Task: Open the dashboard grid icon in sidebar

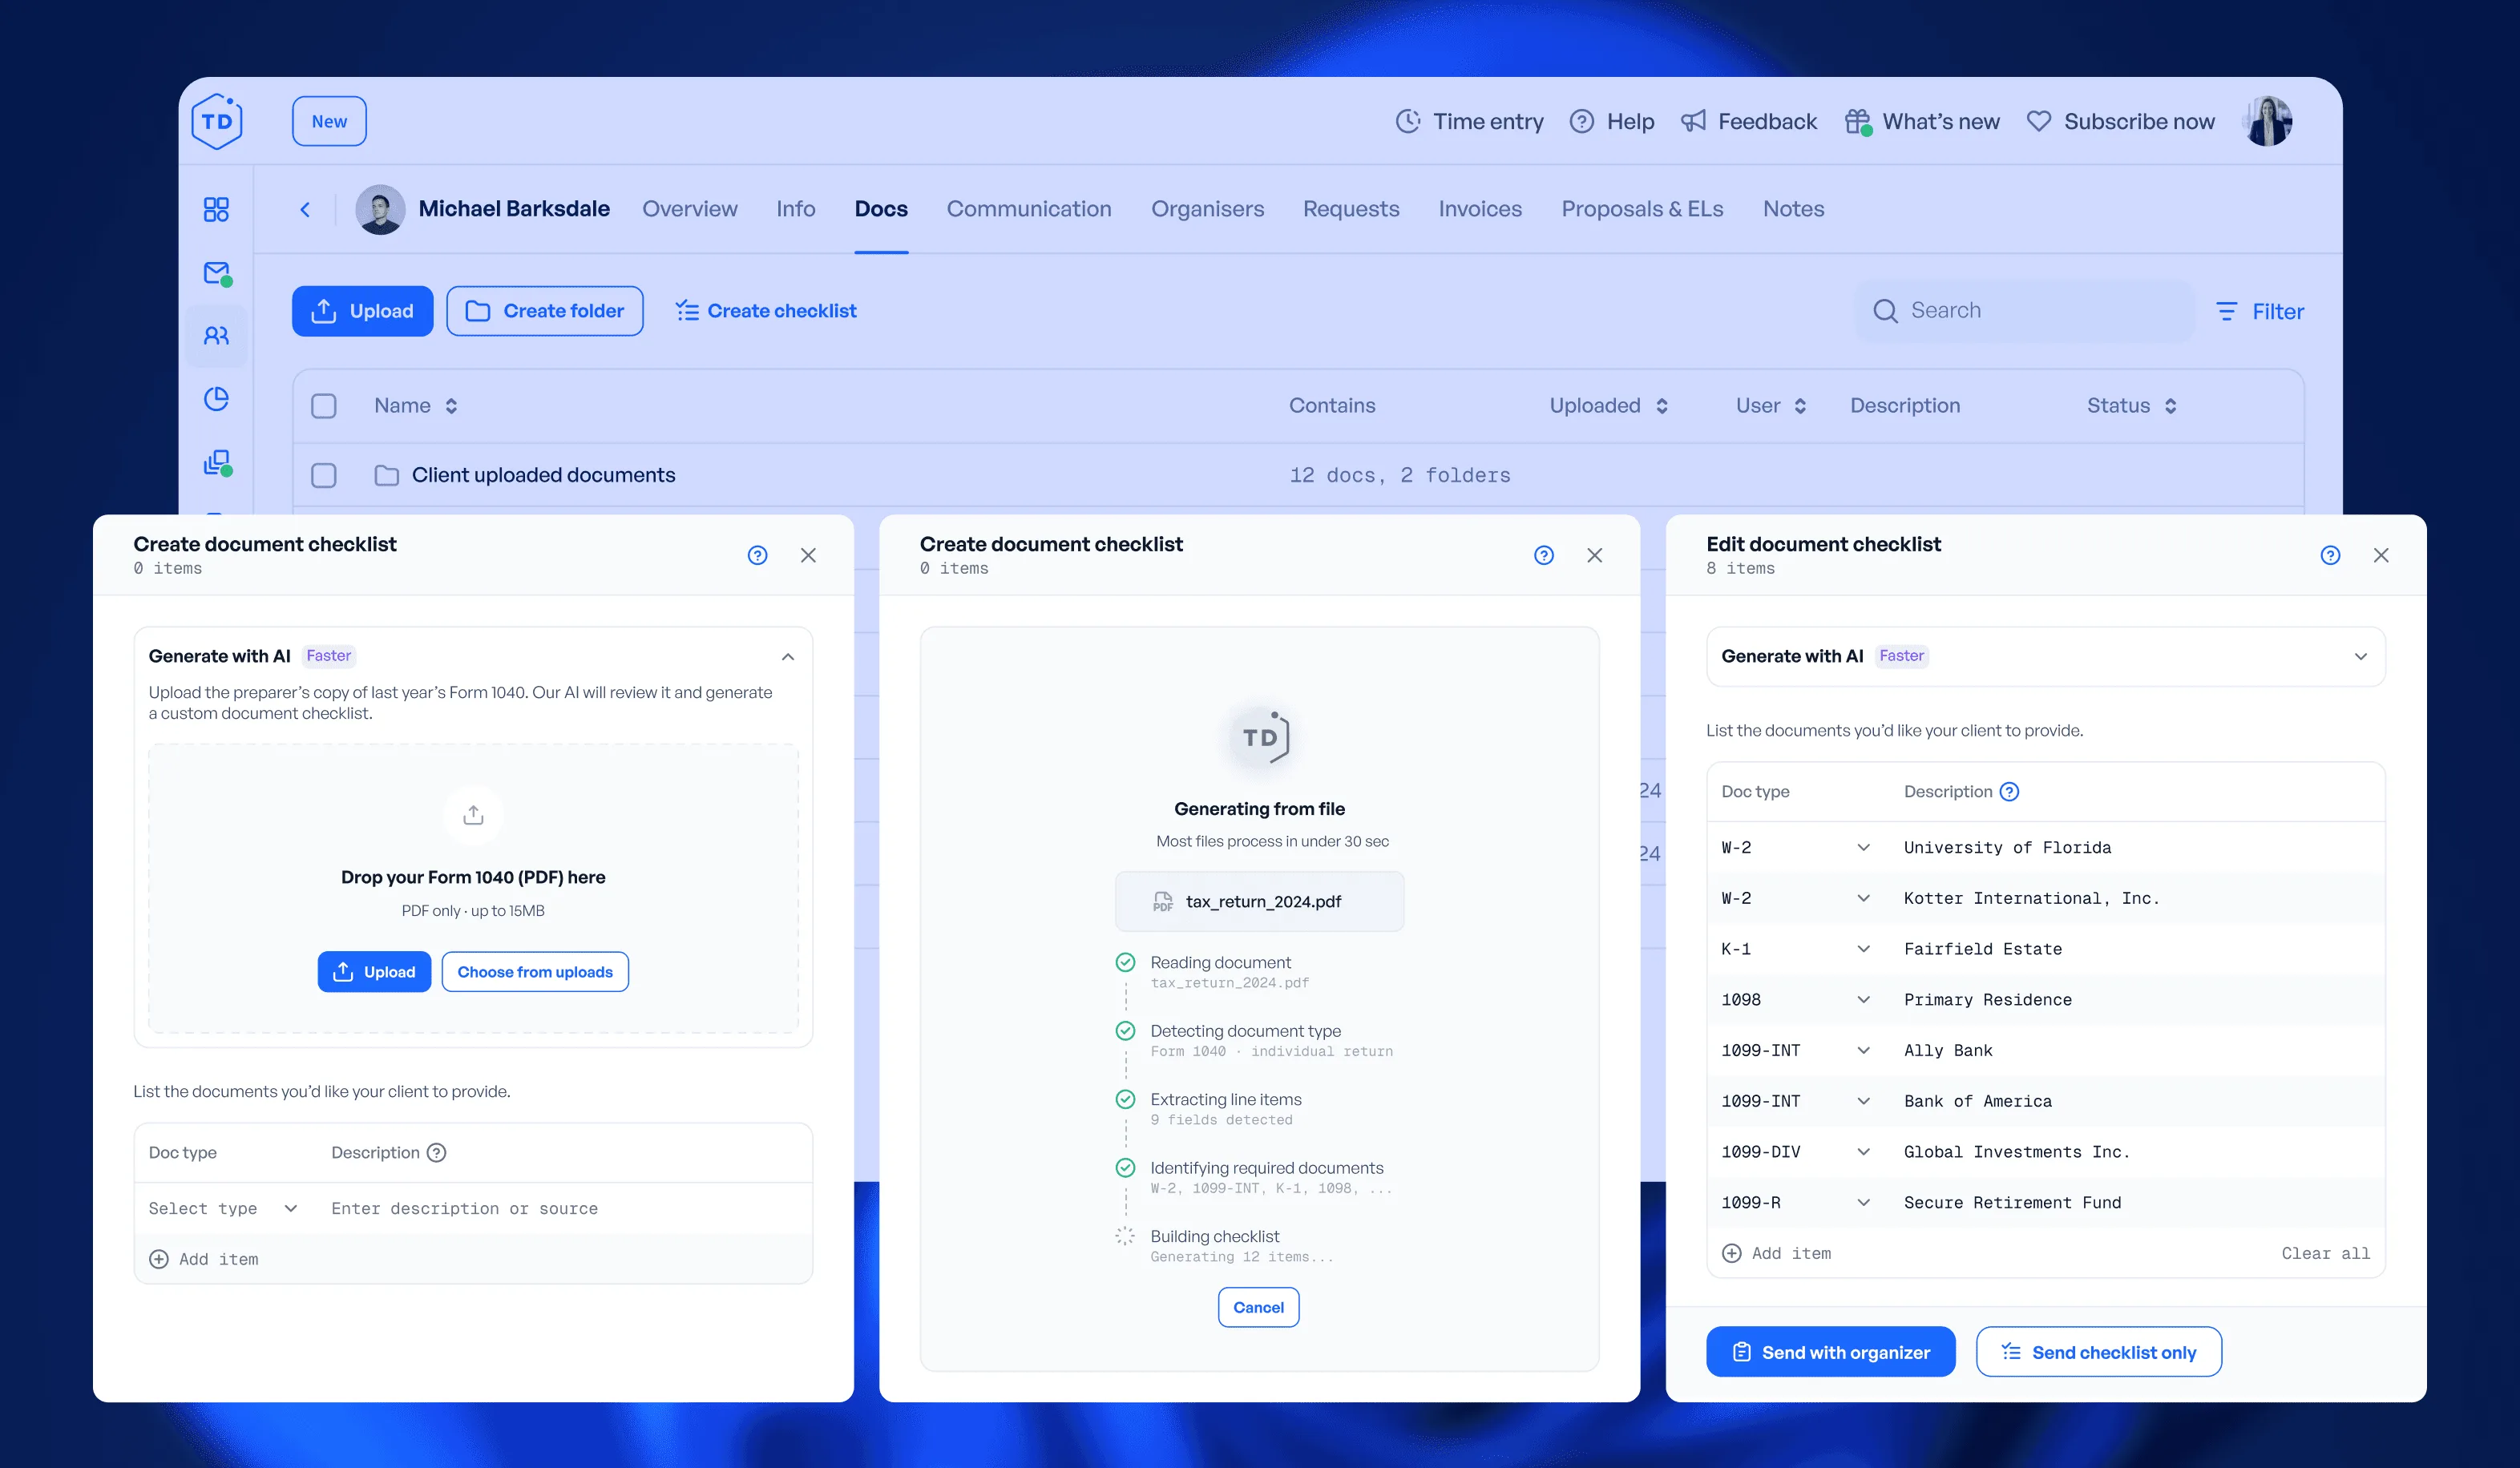Action: click(x=216, y=209)
